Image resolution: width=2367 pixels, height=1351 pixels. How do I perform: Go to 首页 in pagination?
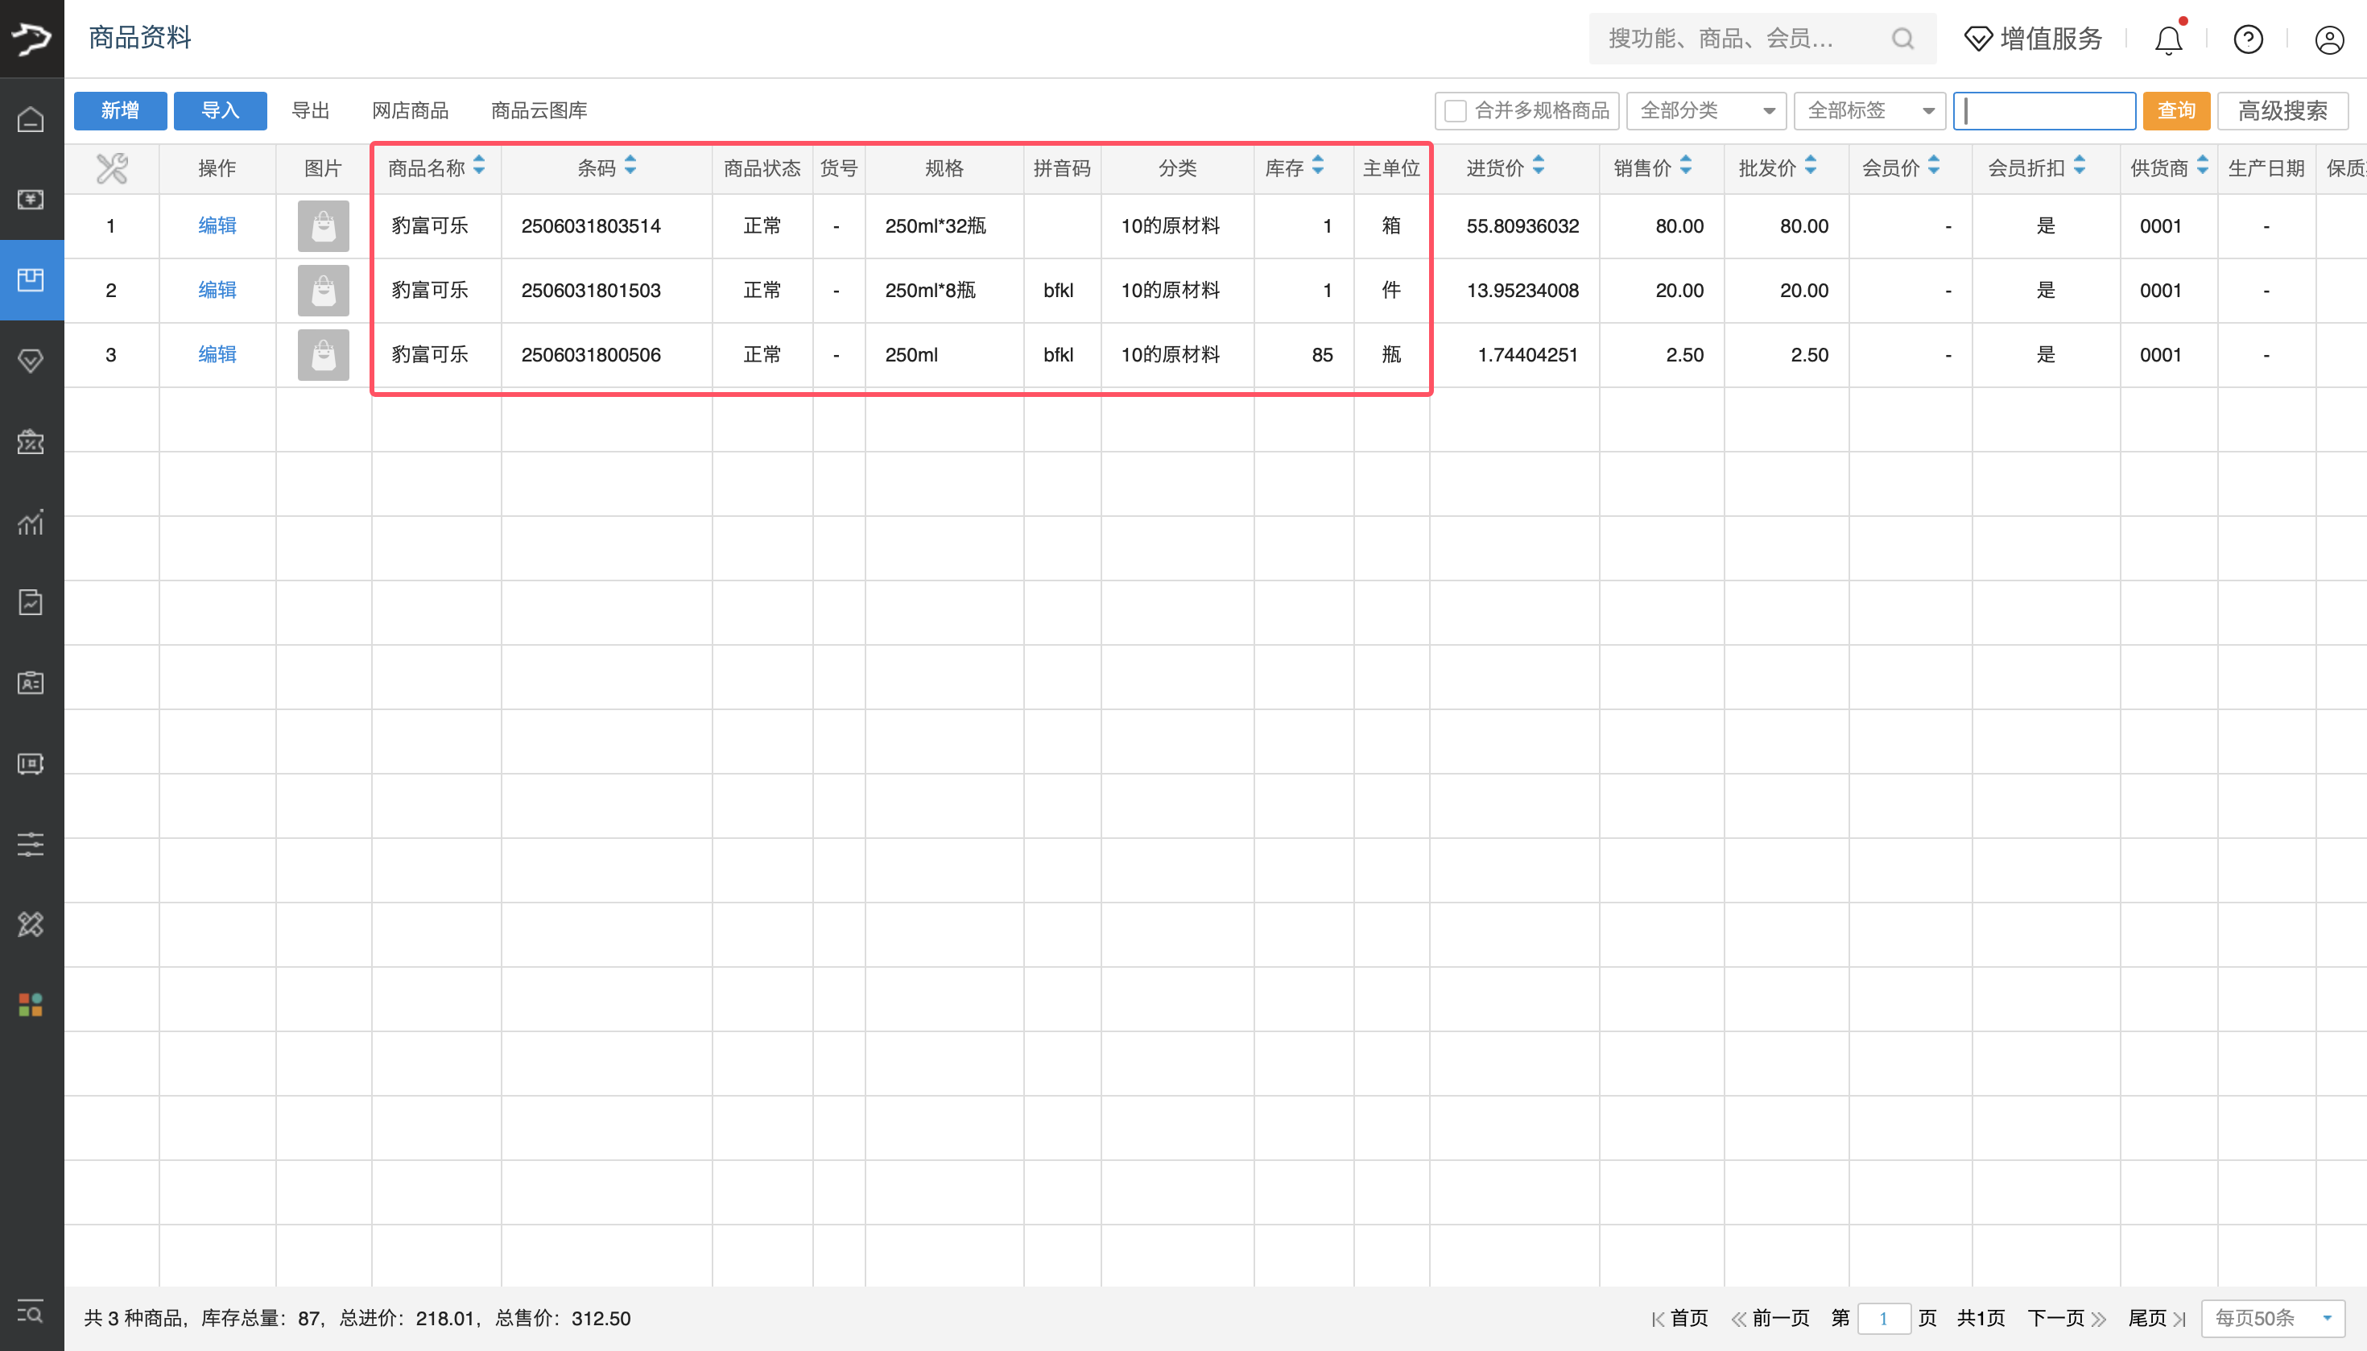pyautogui.click(x=1679, y=1318)
